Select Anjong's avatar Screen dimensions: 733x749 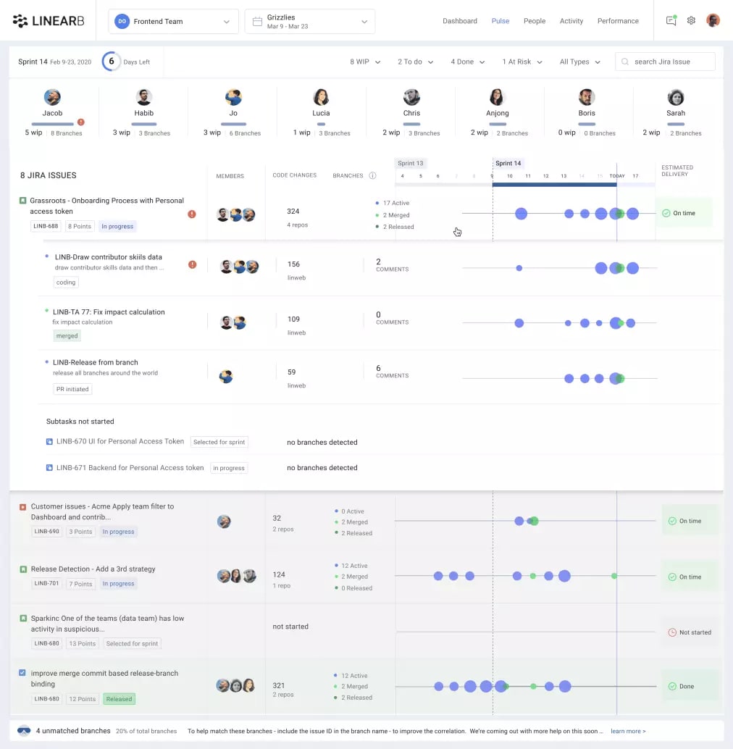click(497, 97)
